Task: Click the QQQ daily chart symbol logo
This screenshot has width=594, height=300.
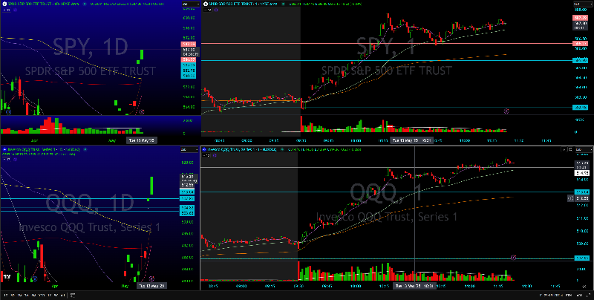Action: point(4,149)
